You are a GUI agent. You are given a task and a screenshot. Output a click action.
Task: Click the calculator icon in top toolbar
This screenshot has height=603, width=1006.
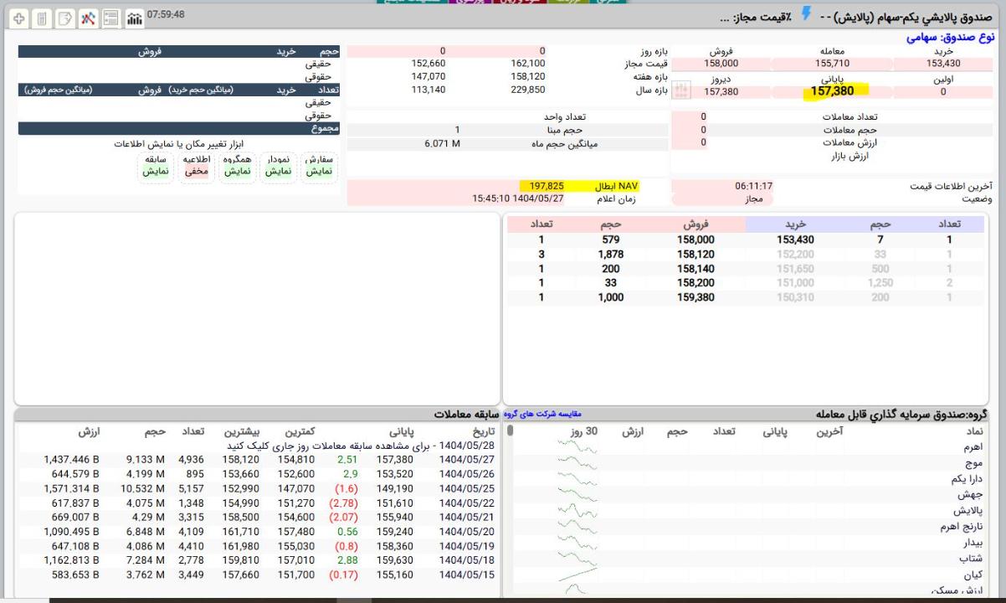(42, 18)
